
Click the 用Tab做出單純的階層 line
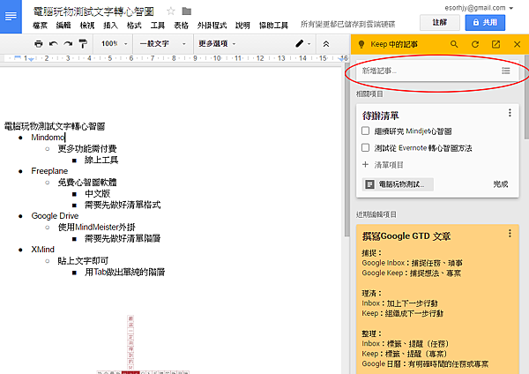coord(124,272)
